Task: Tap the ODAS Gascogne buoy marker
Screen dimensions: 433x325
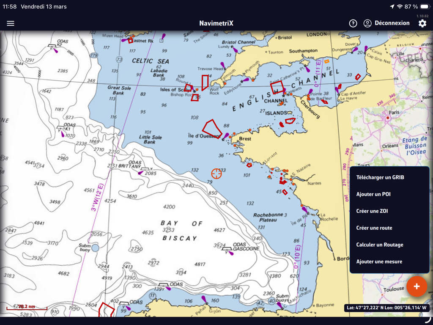Action: pyautogui.click(x=231, y=253)
